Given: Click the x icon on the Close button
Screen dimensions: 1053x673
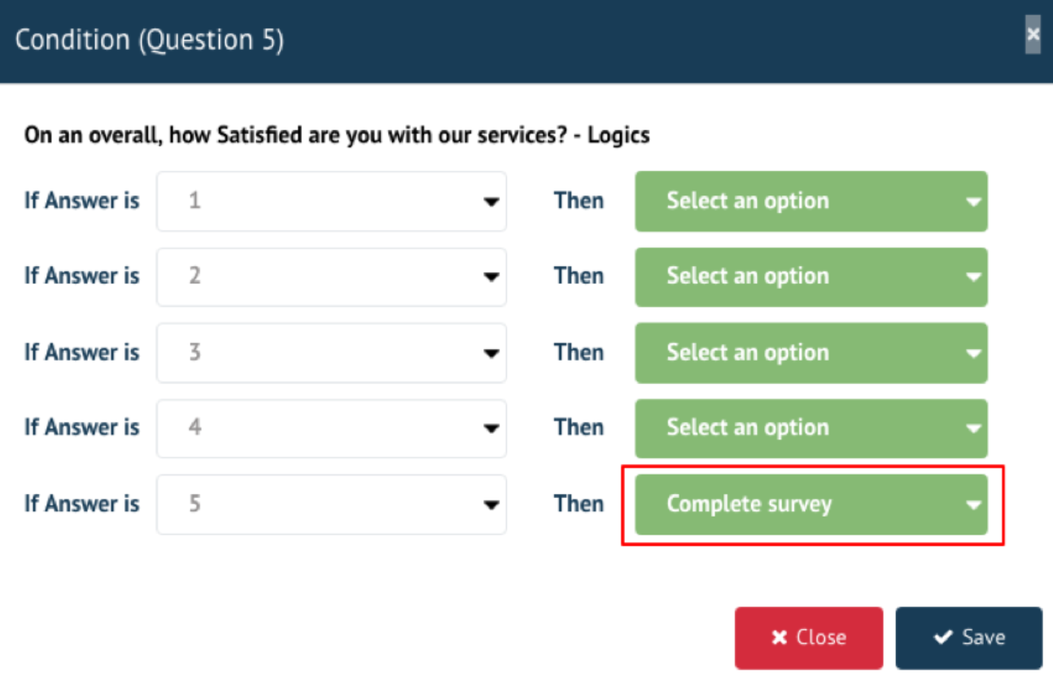Looking at the screenshot, I should pos(779,637).
